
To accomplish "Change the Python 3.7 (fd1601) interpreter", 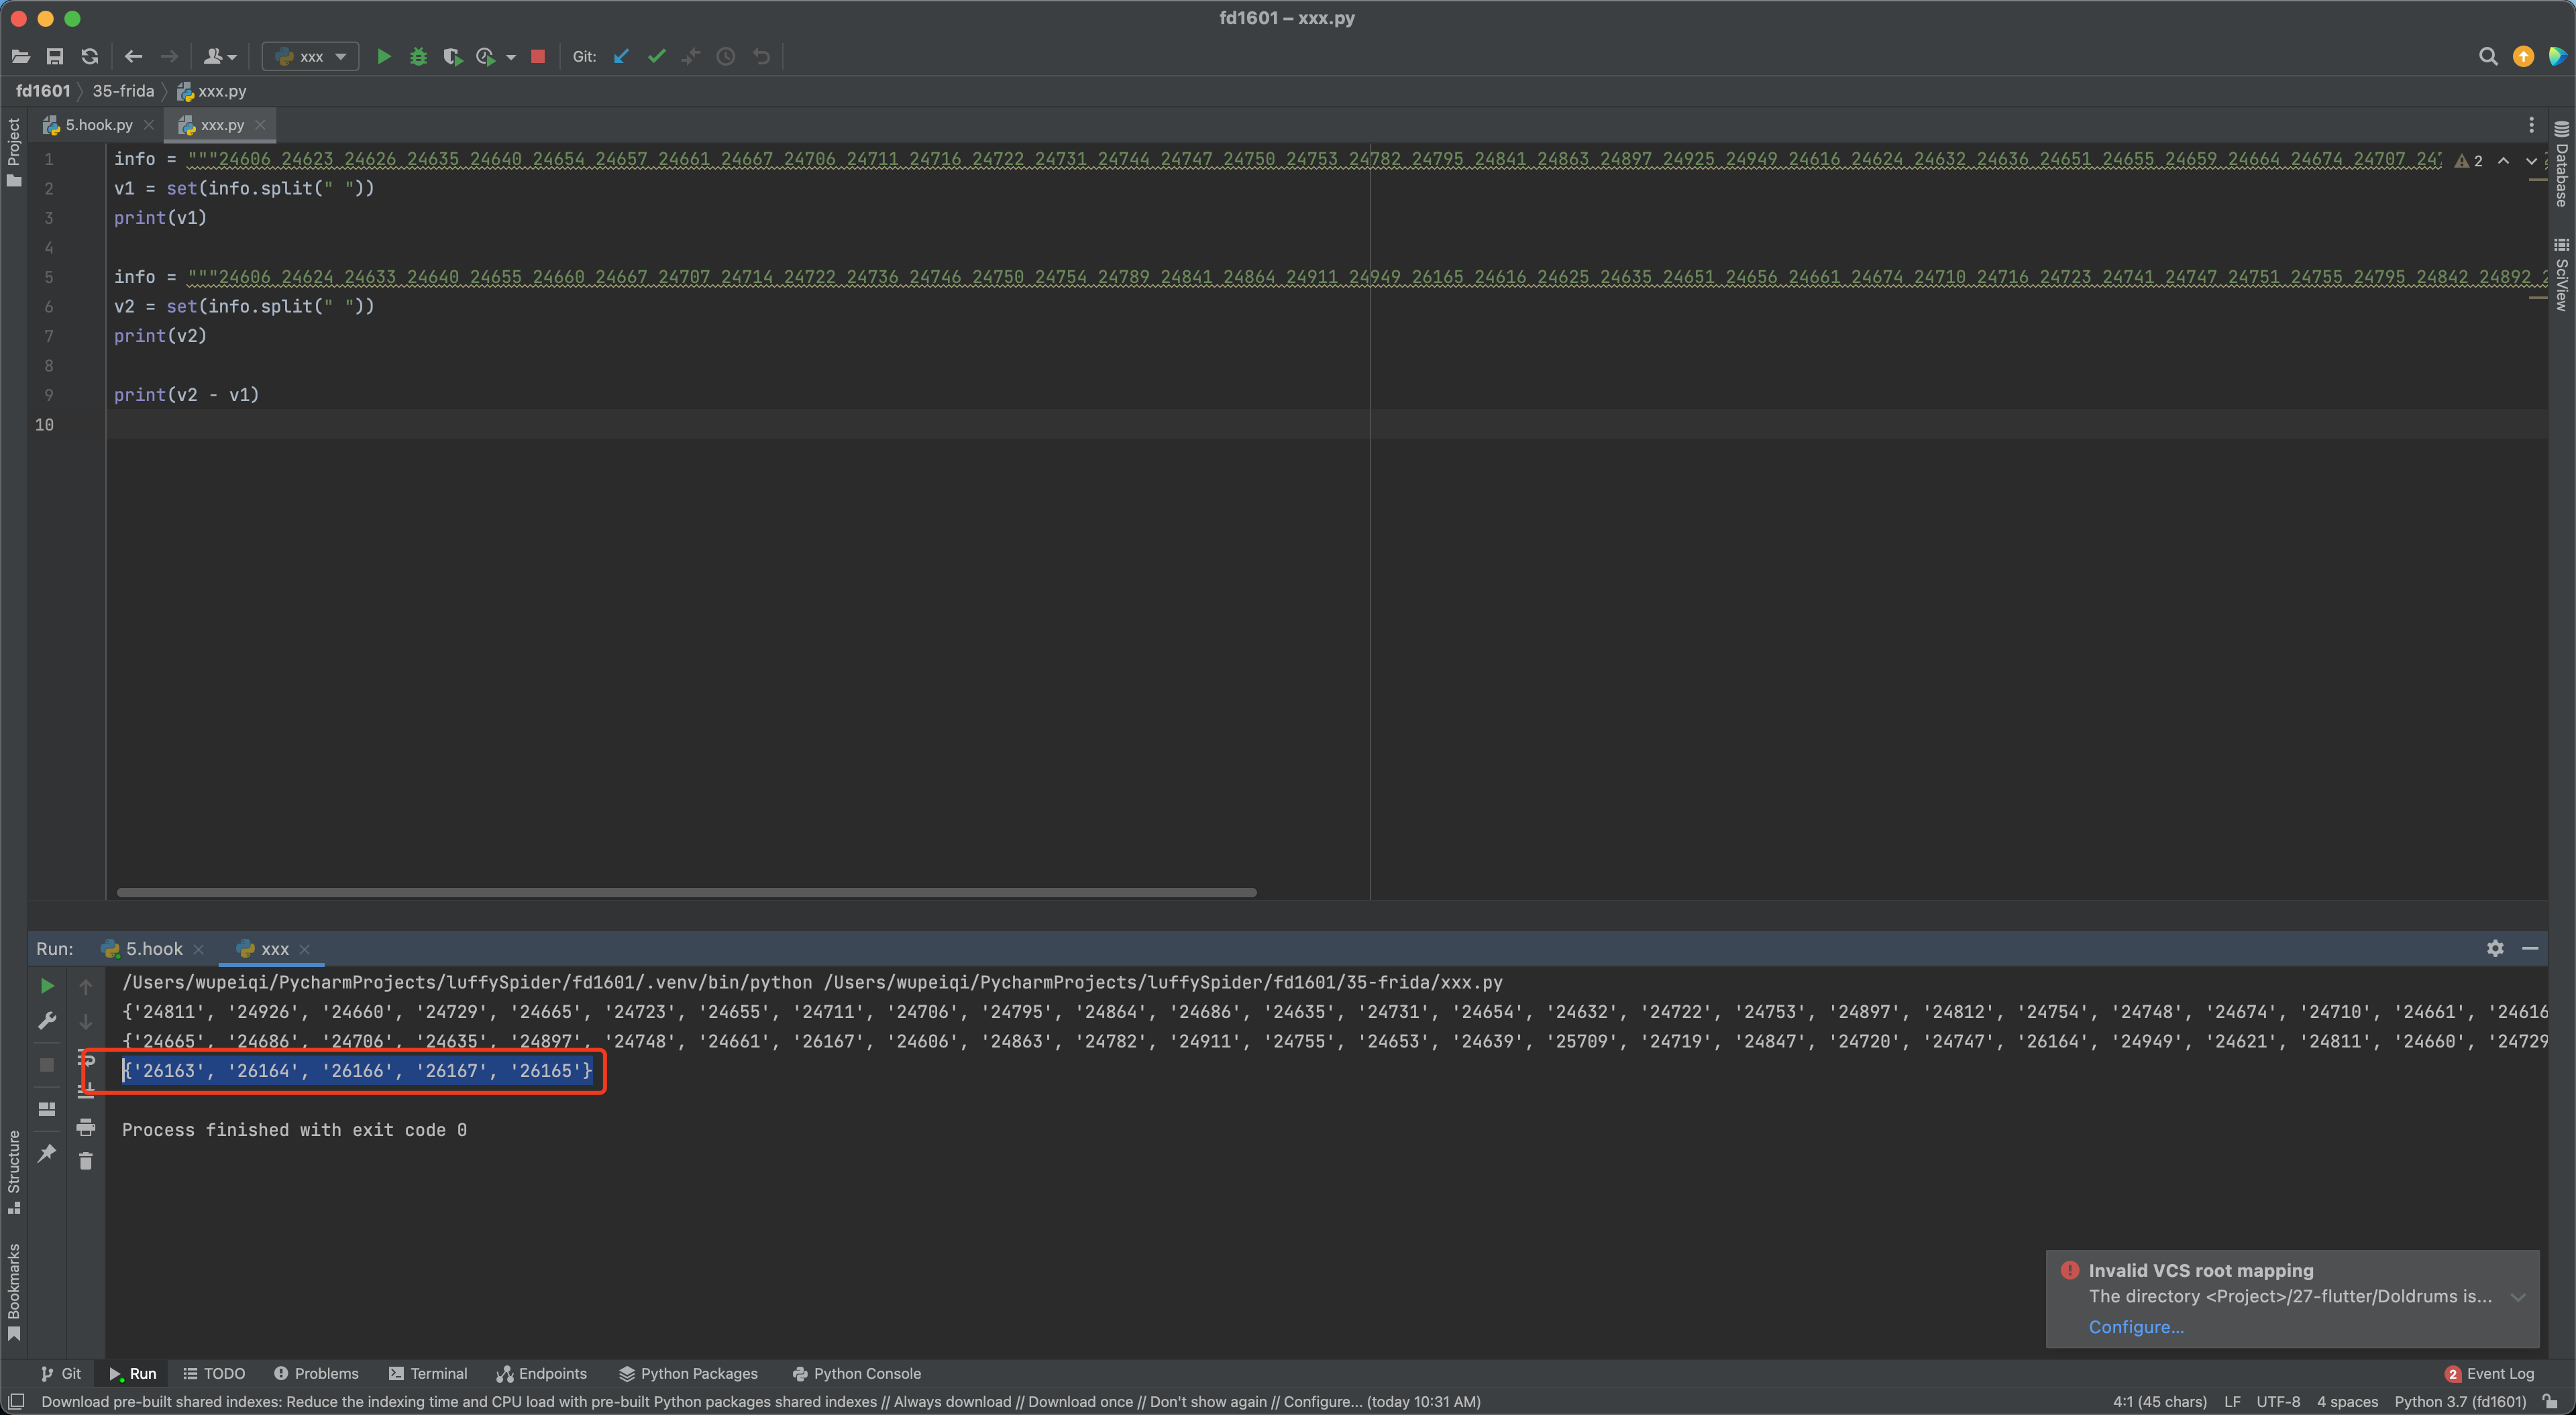I will pos(2460,1402).
